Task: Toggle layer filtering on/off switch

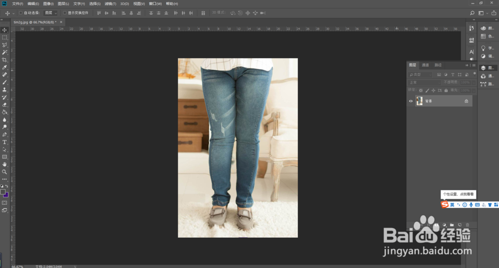Action: pyautogui.click(x=474, y=74)
